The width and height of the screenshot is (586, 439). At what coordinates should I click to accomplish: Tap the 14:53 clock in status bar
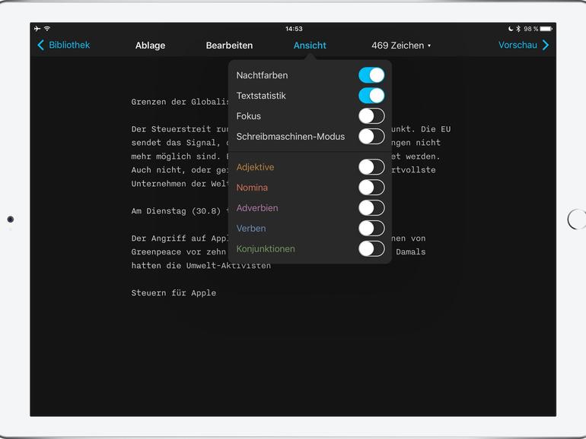[294, 29]
